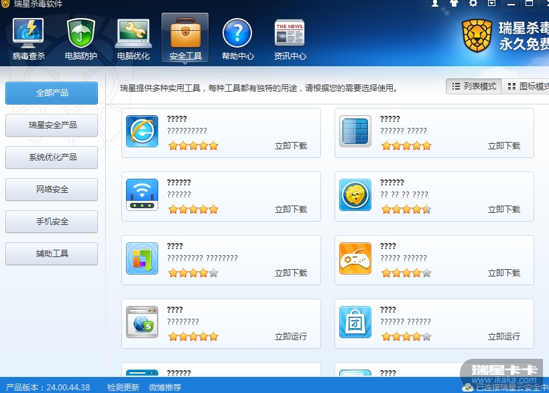Click the 瑞星杀毒软件 title bar icon
This screenshot has width=549, height=393.
5,3
